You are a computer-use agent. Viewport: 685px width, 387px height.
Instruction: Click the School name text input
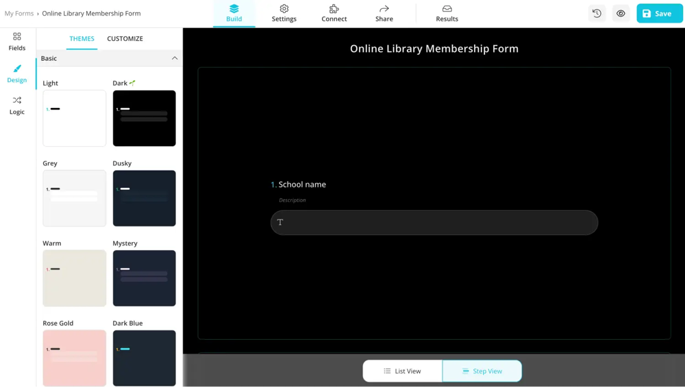point(434,222)
